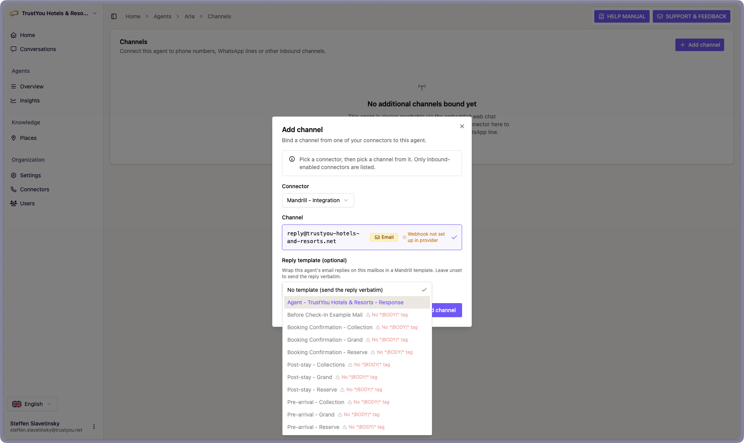The image size is (744, 443).
Task: Confirm with the dialog's Add channel button
Action: click(x=447, y=310)
